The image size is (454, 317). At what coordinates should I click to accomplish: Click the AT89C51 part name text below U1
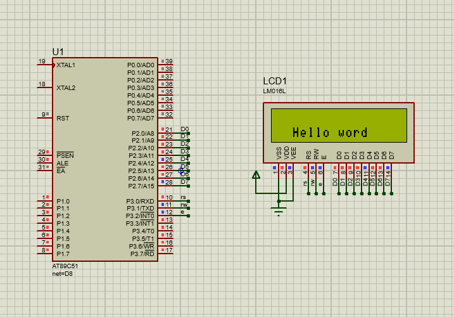point(65,266)
